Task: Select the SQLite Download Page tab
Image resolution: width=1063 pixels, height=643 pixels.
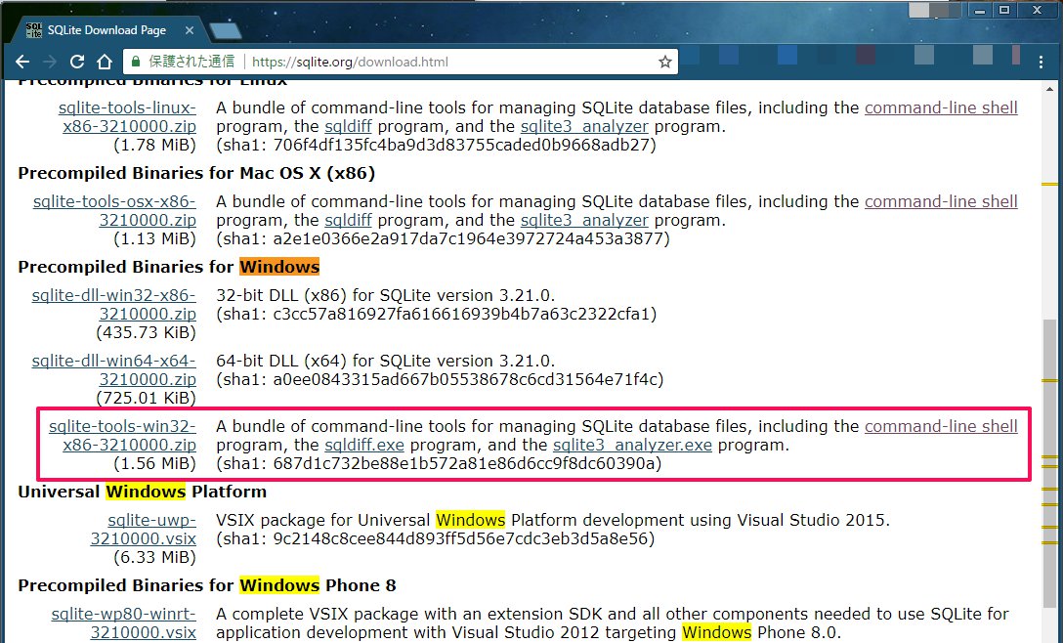Action: tap(107, 30)
